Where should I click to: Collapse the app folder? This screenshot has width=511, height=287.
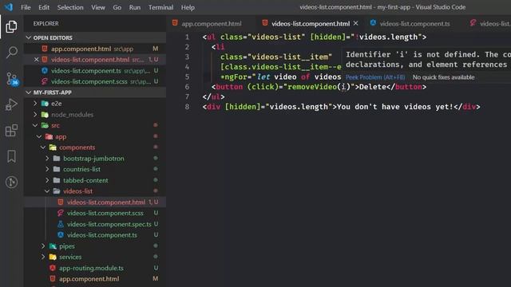click(x=39, y=136)
